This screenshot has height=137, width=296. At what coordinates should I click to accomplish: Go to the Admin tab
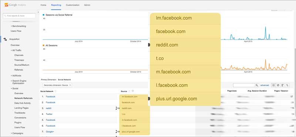point(87,5)
